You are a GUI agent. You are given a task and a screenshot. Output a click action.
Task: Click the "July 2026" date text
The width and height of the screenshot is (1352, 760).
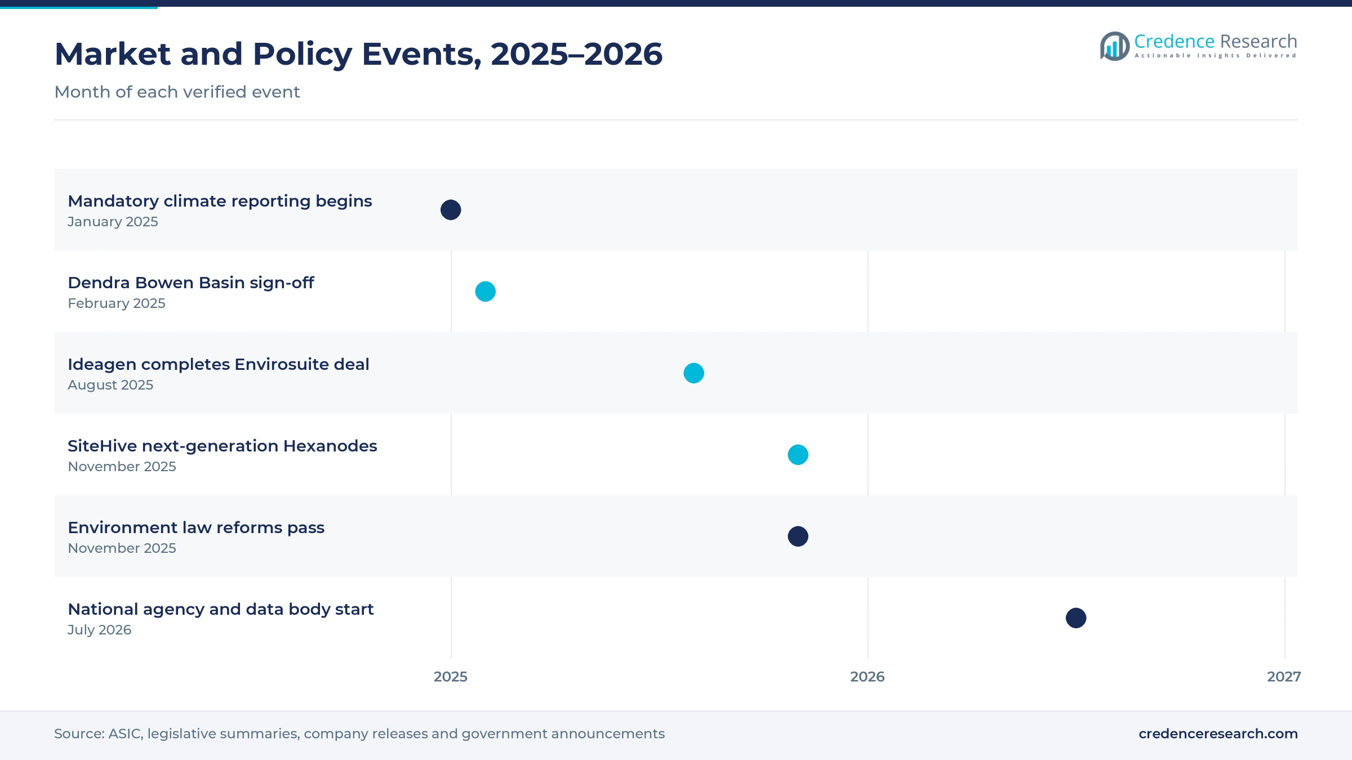(x=99, y=630)
